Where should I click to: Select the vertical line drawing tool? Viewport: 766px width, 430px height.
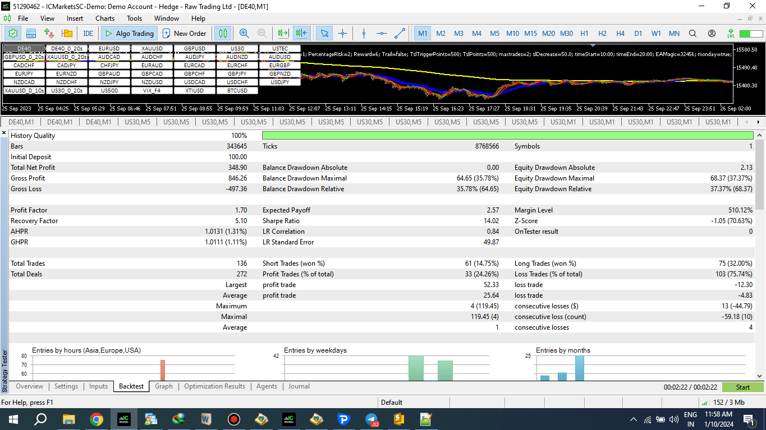[364, 33]
